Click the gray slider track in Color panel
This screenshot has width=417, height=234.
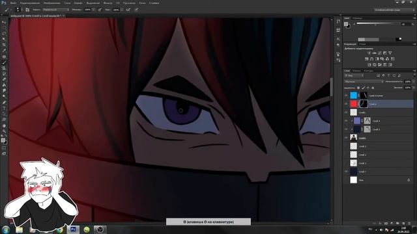coord(378,23)
